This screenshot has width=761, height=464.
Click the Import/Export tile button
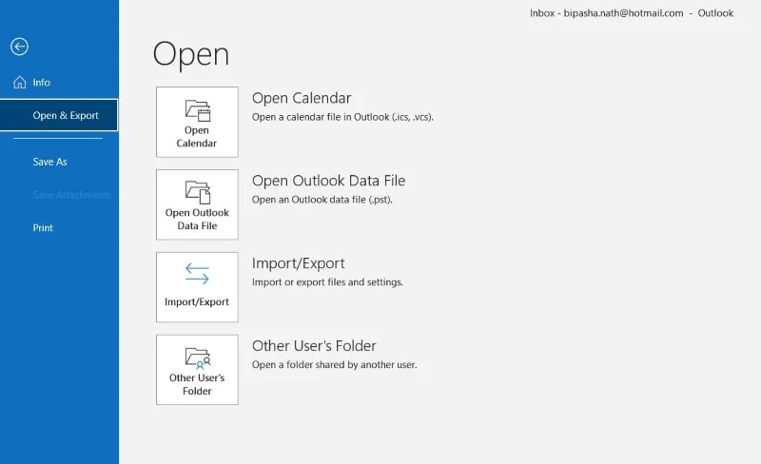pyautogui.click(x=197, y=287)
